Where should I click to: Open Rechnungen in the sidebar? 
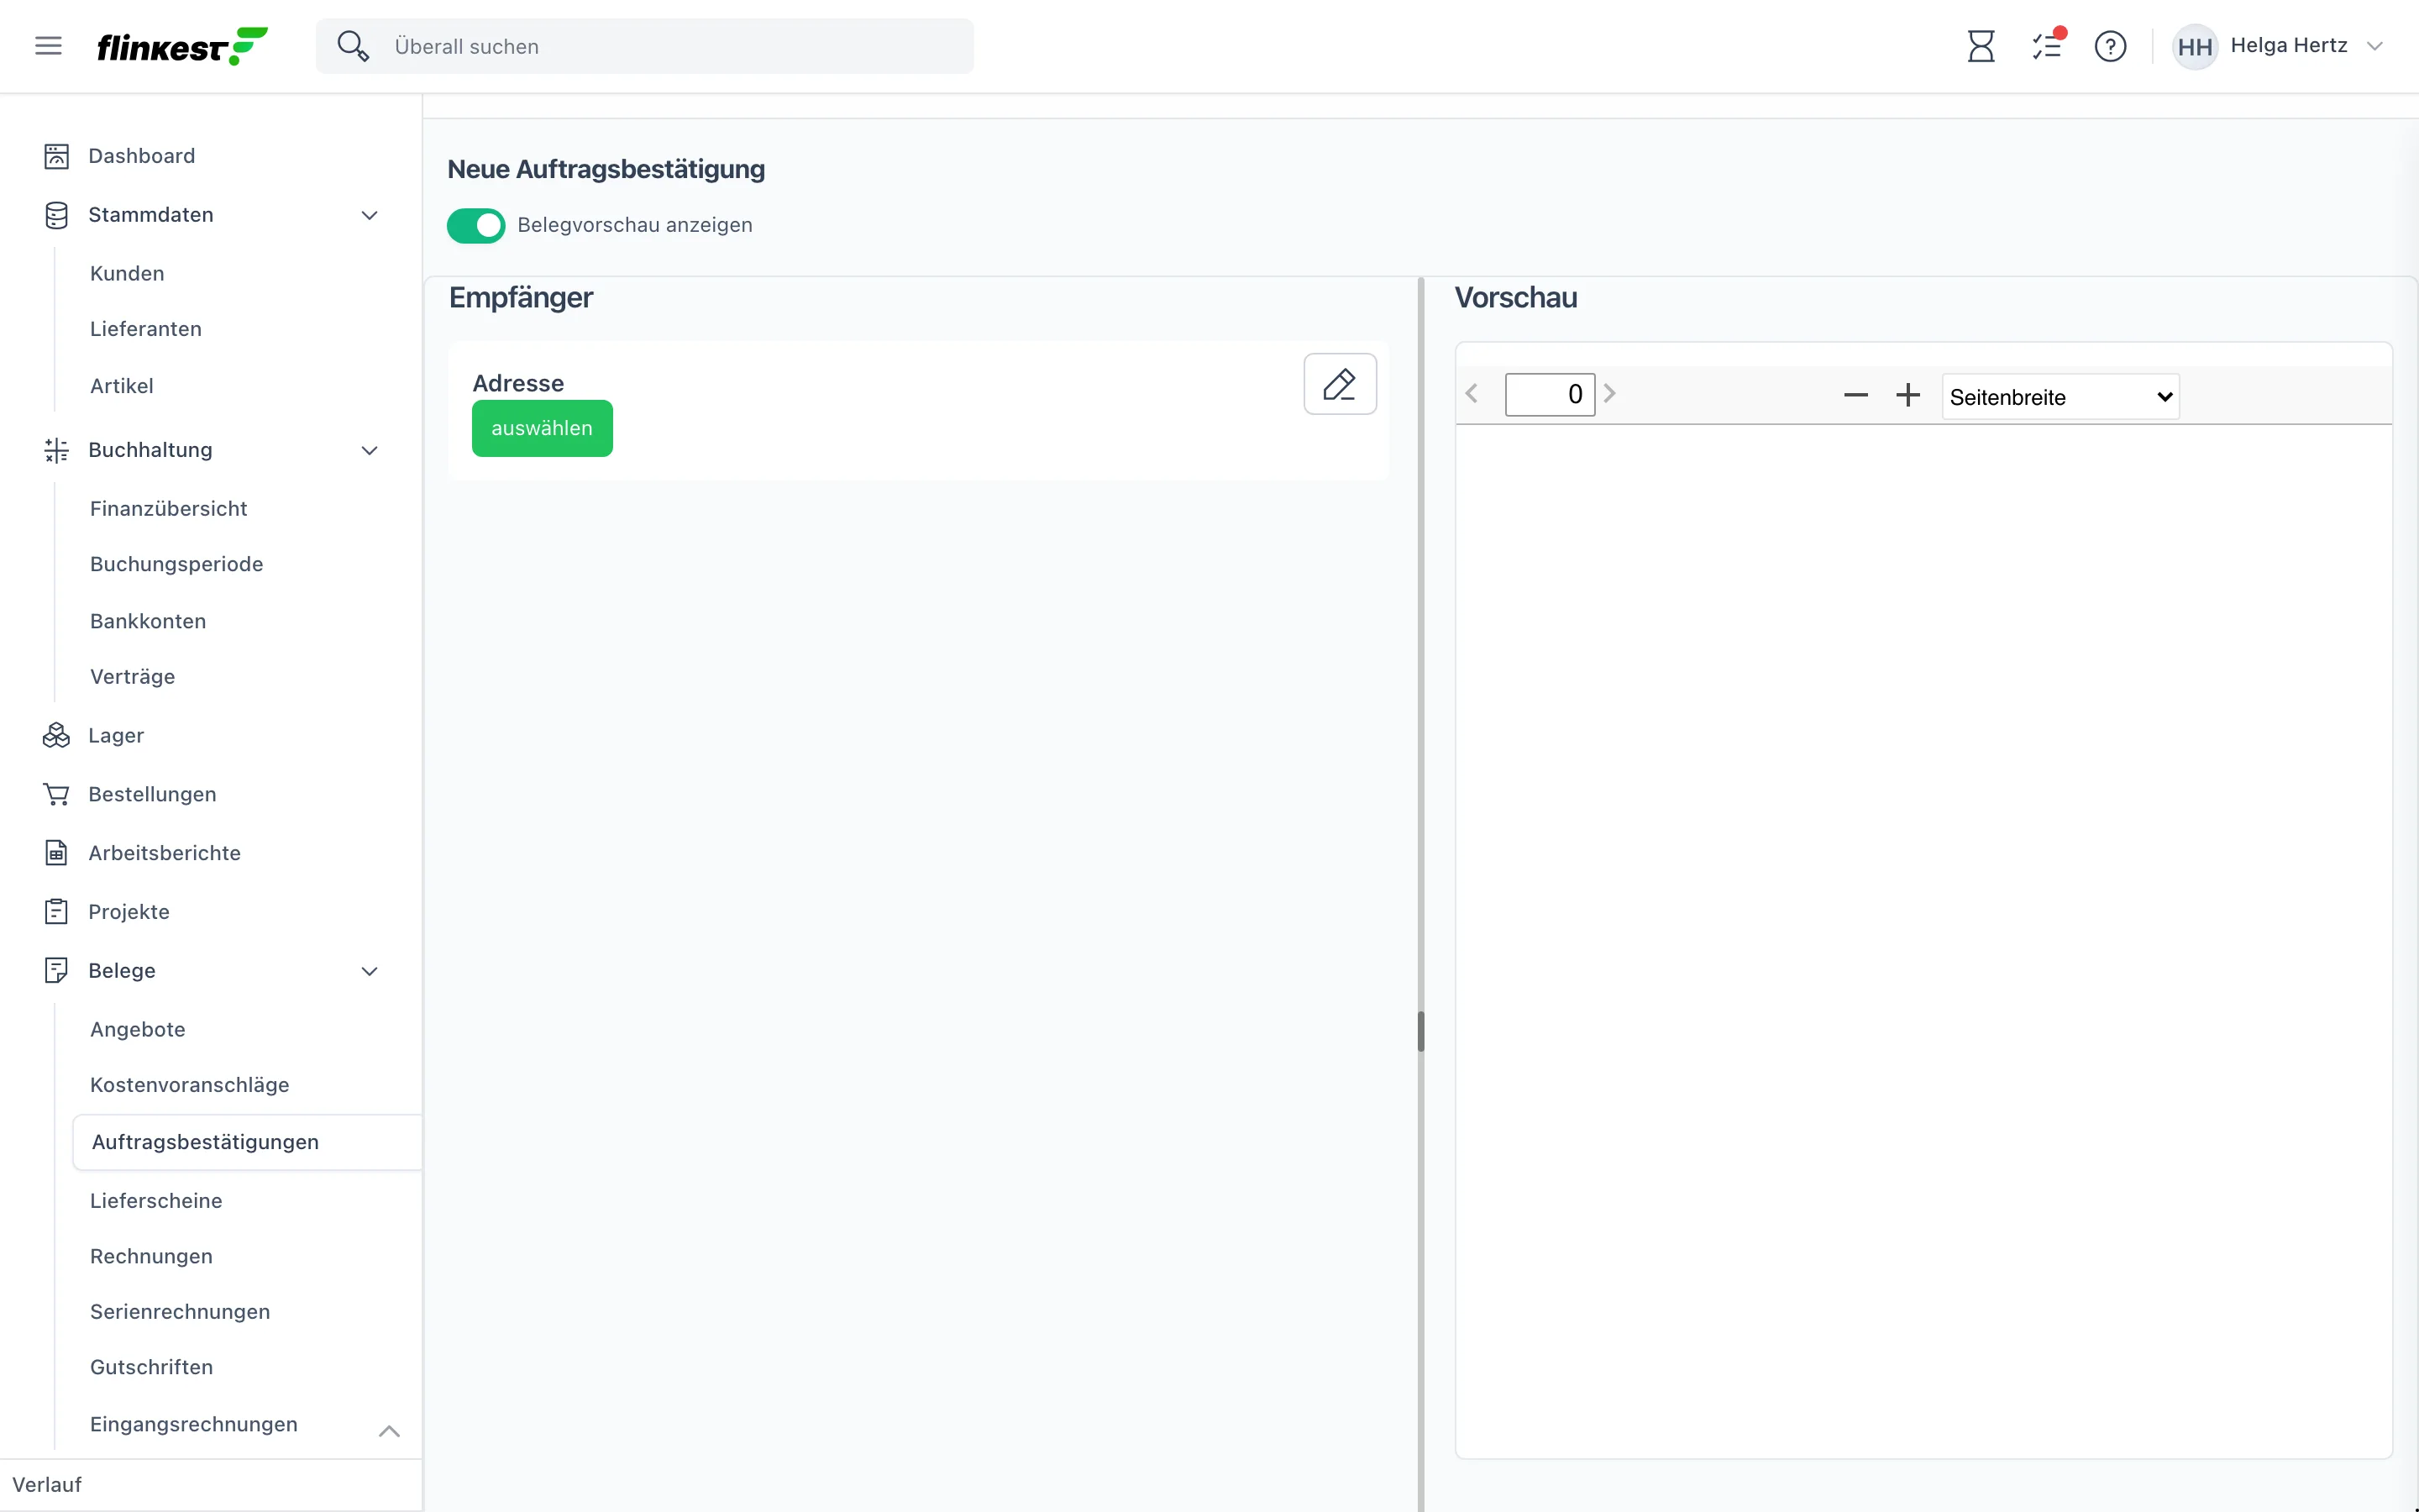[x=151, y=1256]
